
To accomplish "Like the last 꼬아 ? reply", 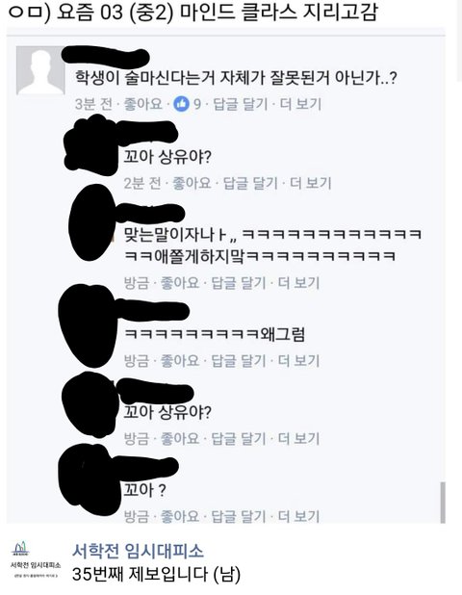I will (180, 516).
